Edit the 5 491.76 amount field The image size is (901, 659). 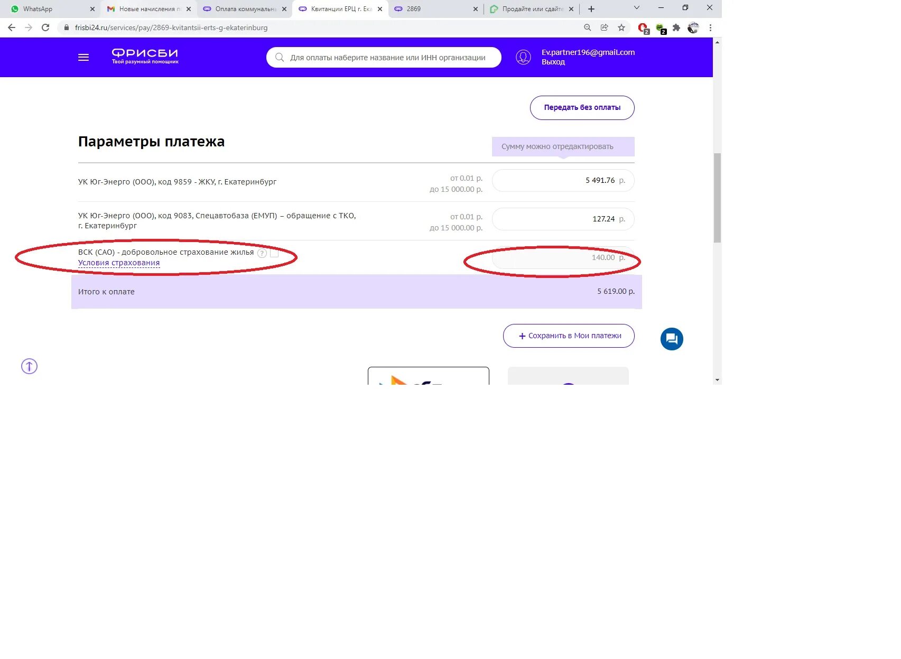coord(563,180)
